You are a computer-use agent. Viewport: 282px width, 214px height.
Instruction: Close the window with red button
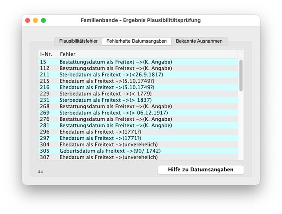(28, 20)
